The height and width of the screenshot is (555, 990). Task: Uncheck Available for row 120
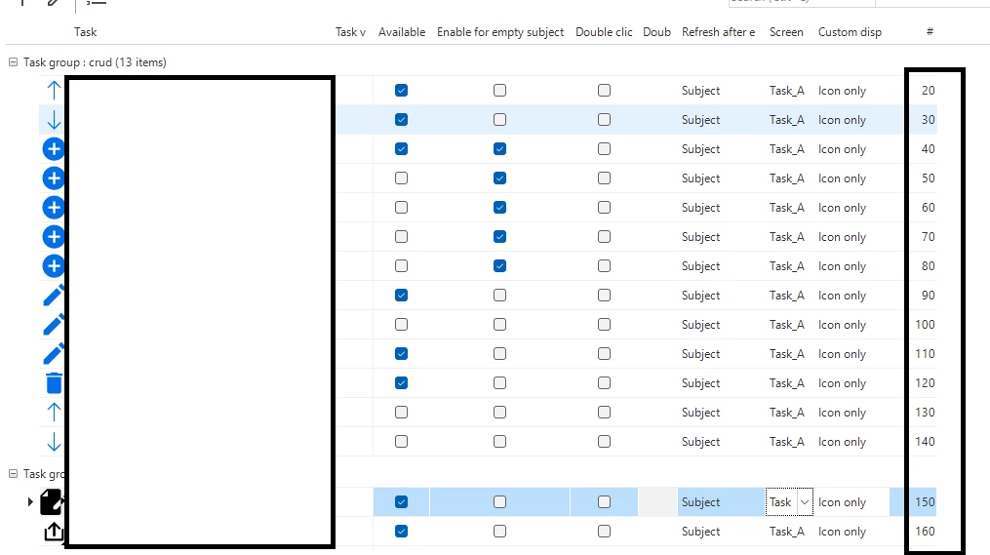click(x=401, y=382)
